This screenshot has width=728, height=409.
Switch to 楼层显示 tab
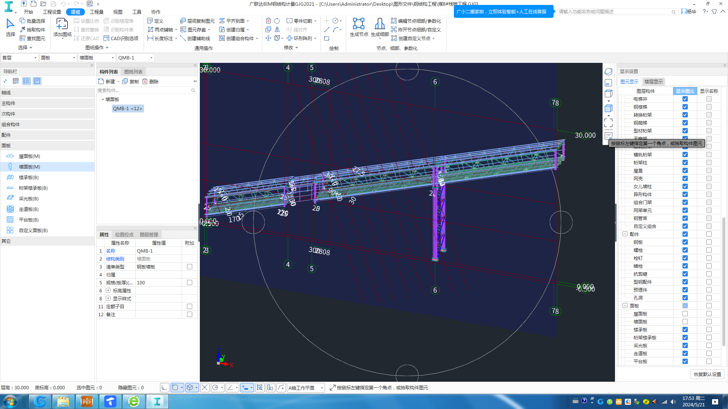(x=653, y=81)
